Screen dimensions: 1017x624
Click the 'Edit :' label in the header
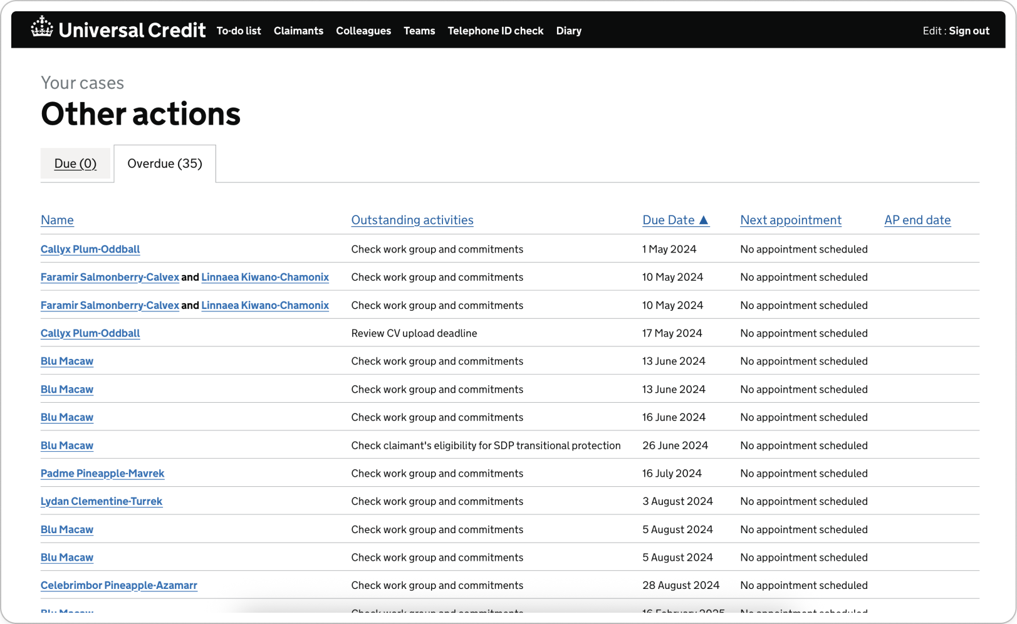point(934,31)
